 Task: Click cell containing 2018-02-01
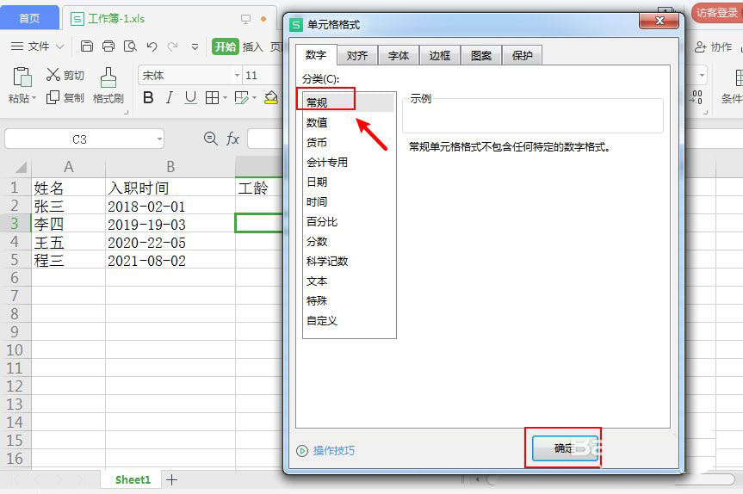(x=170, y=207)
